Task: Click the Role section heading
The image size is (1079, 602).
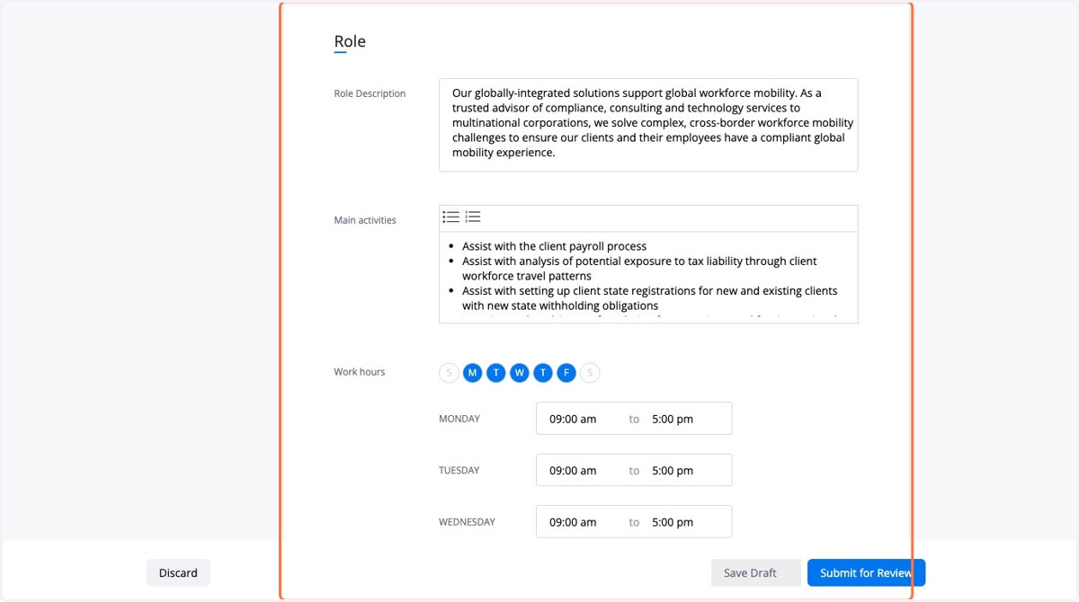Action: (x=350, y=41)
